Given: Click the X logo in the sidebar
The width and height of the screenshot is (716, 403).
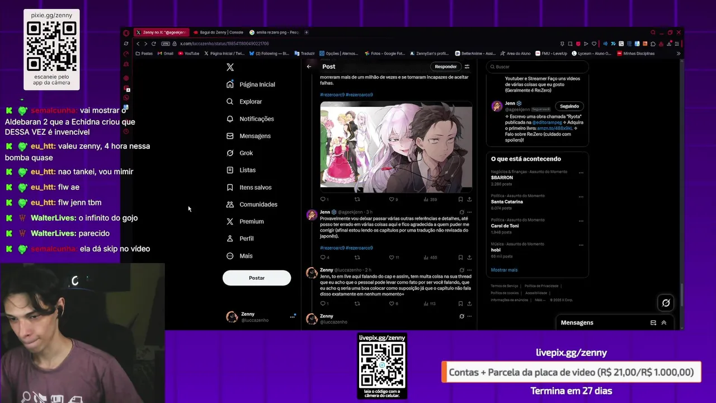Looking at the screenshot, I should click(x=230, y=67).
